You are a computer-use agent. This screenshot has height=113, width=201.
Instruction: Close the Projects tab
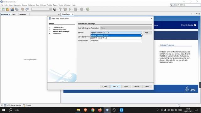coord(9,14)
